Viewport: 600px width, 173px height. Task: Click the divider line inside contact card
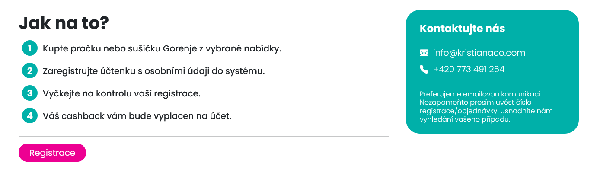coord(492,83)
